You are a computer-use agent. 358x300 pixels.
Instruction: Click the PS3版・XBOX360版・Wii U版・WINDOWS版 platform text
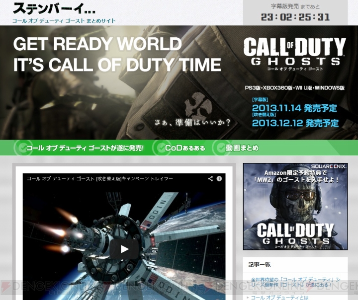295,88
